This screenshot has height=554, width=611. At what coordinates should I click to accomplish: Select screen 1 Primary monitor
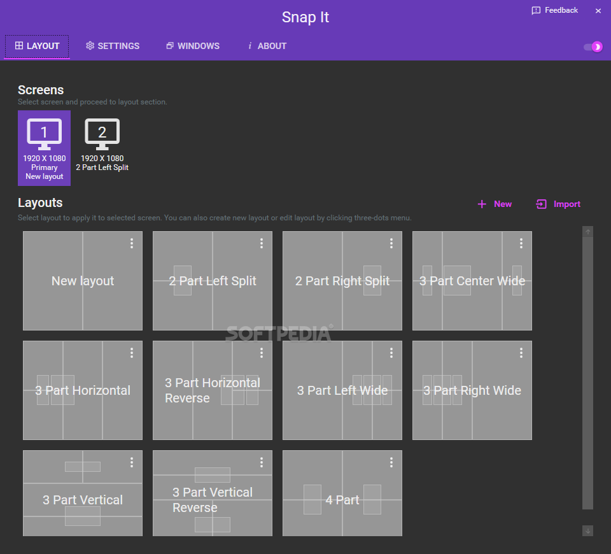[x=45, y=148]
